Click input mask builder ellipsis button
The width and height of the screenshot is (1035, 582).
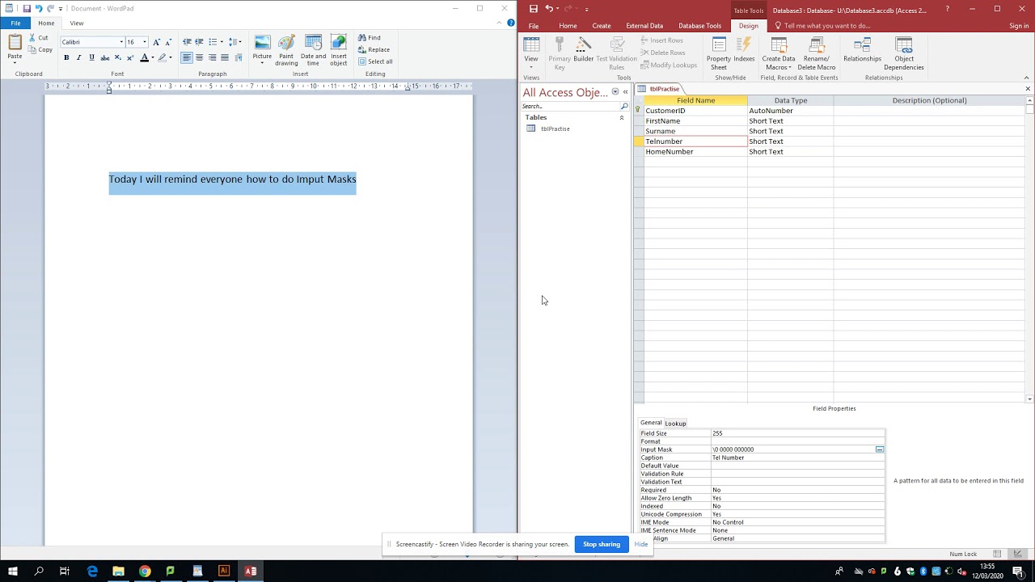[879, 449]
